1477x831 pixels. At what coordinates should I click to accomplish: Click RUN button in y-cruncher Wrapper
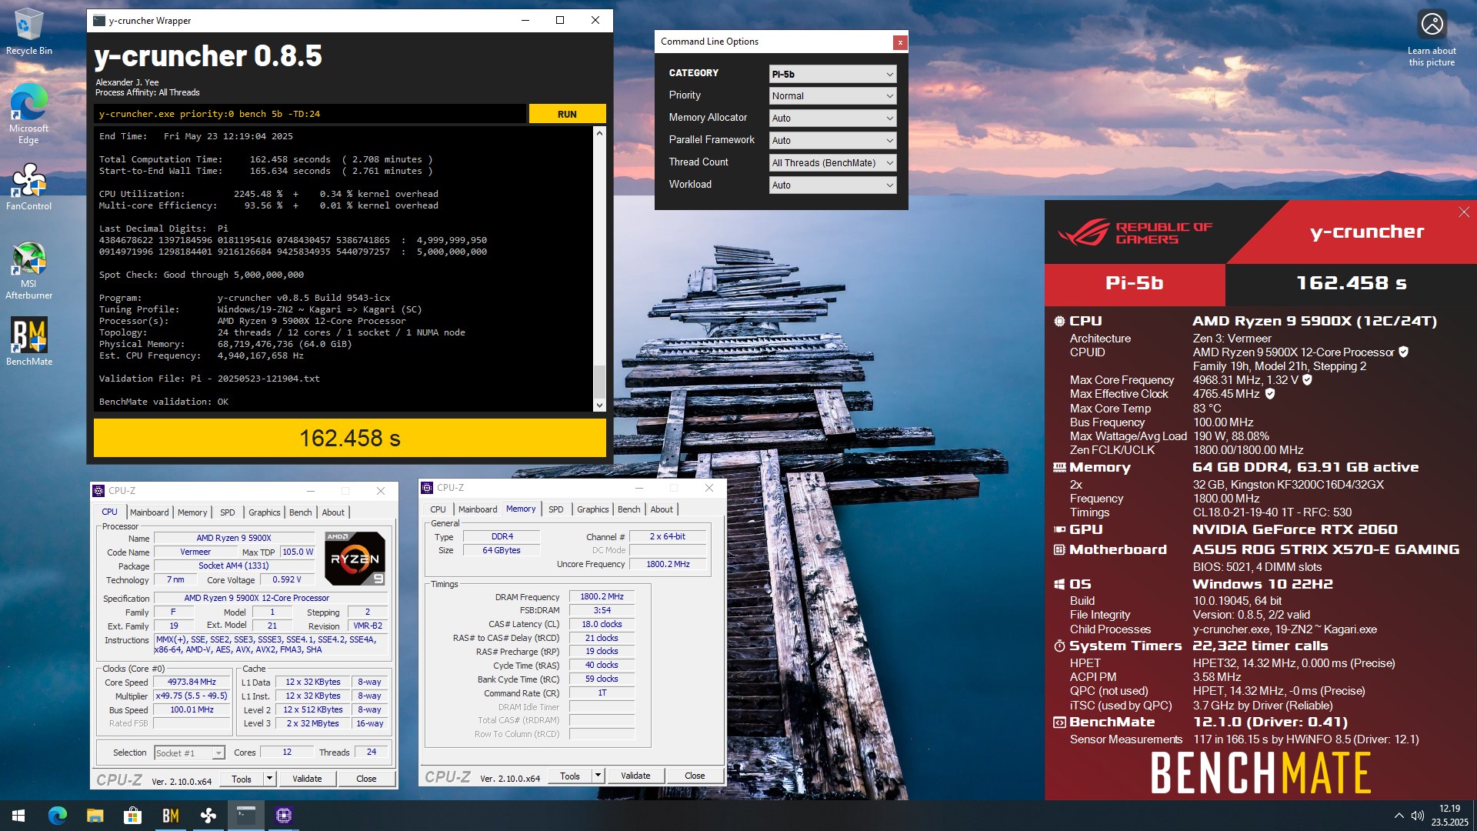567,114
